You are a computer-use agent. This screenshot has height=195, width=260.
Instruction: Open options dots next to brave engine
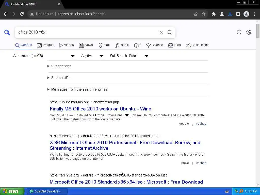193,163
